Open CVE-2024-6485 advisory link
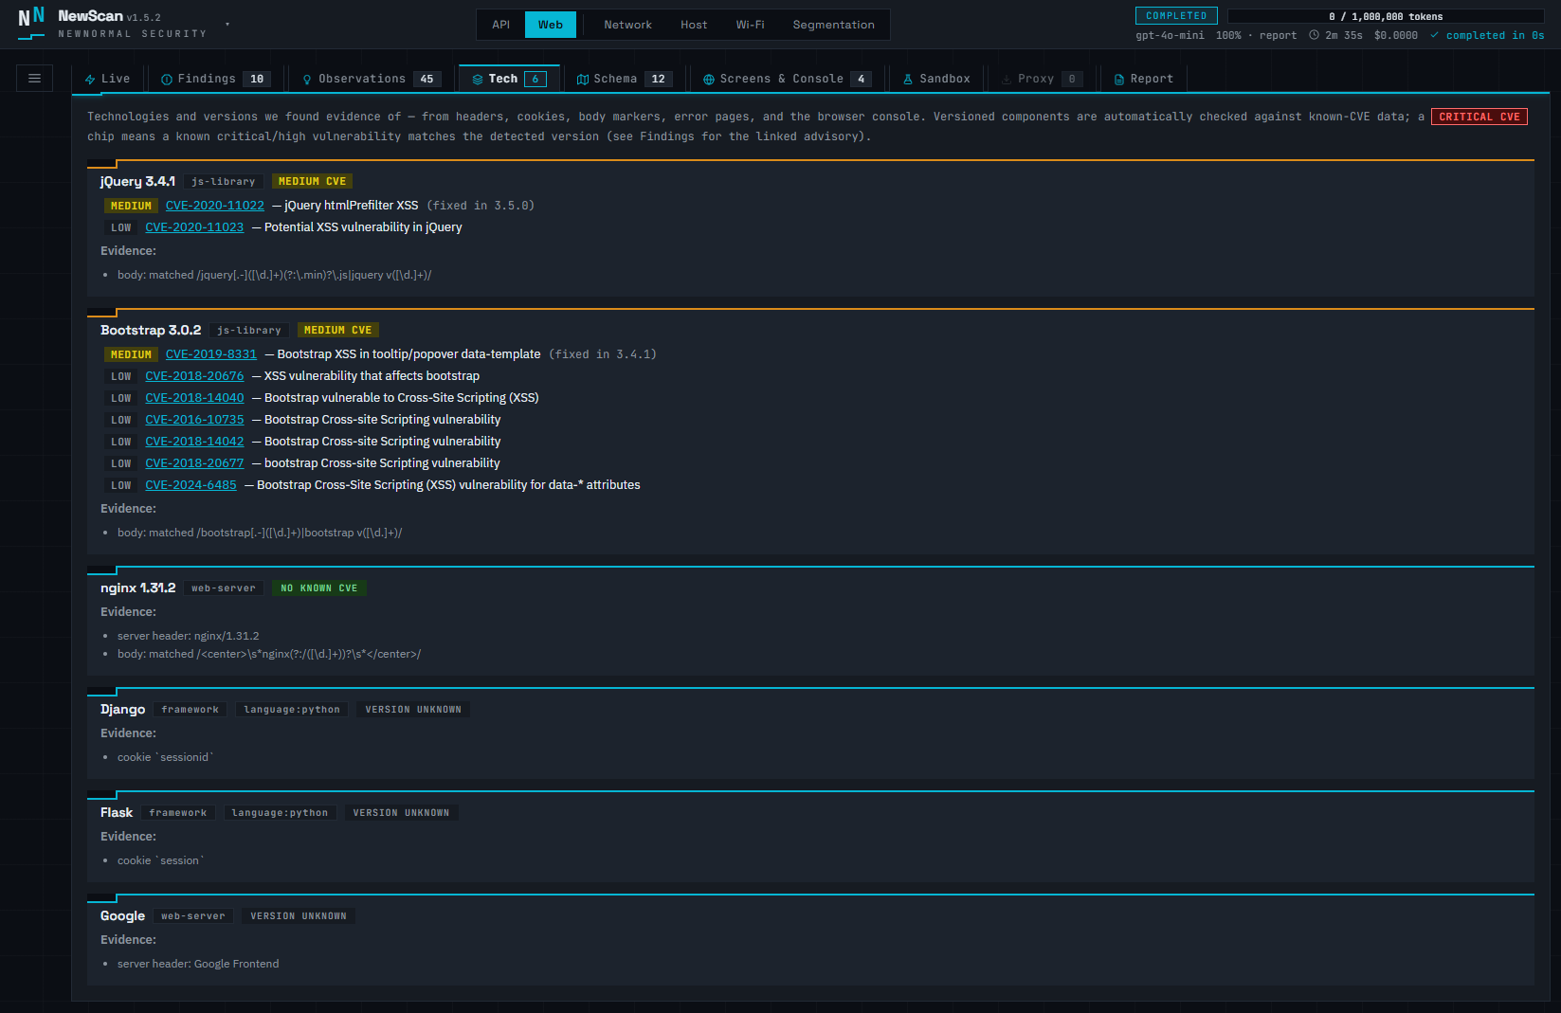 tap(191, 485)
